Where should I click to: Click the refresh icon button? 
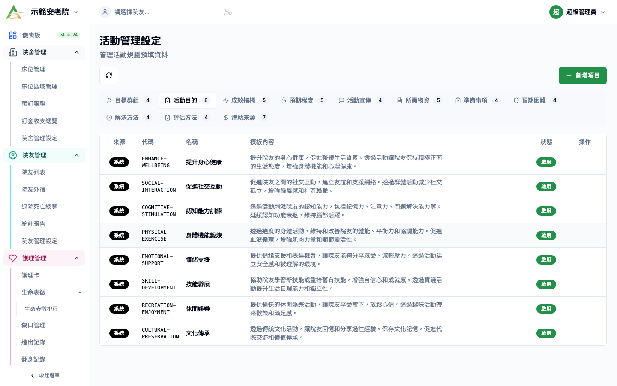click(x=109, y=75)
